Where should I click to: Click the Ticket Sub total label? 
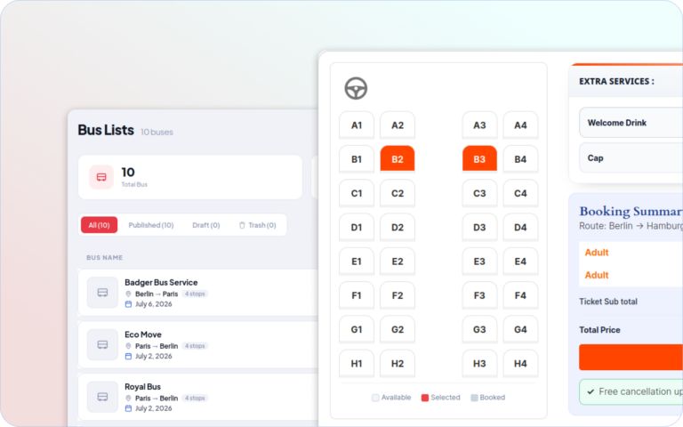608,302
